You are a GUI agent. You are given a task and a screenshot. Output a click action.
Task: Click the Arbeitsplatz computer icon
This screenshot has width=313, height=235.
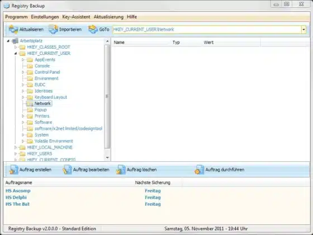tap(15, 41)
